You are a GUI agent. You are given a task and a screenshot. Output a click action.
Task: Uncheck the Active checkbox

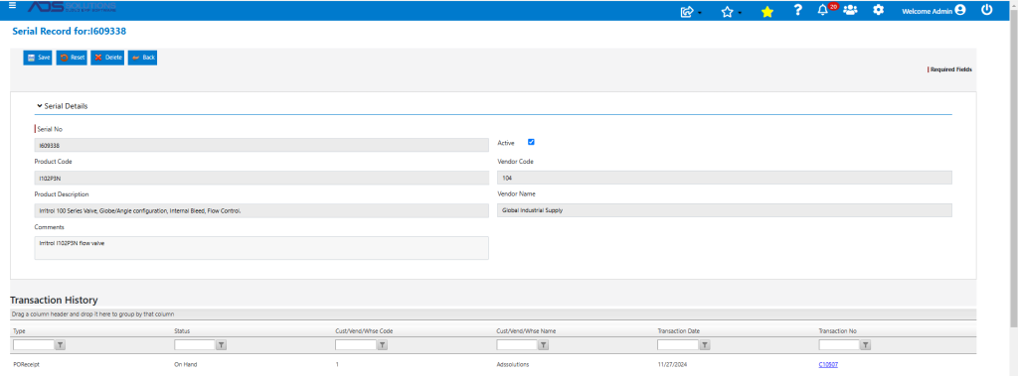pos(531,142)
